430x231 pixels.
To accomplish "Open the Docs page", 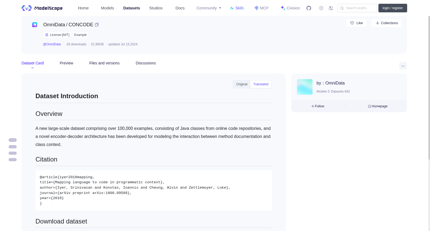I will pos(180,8).
